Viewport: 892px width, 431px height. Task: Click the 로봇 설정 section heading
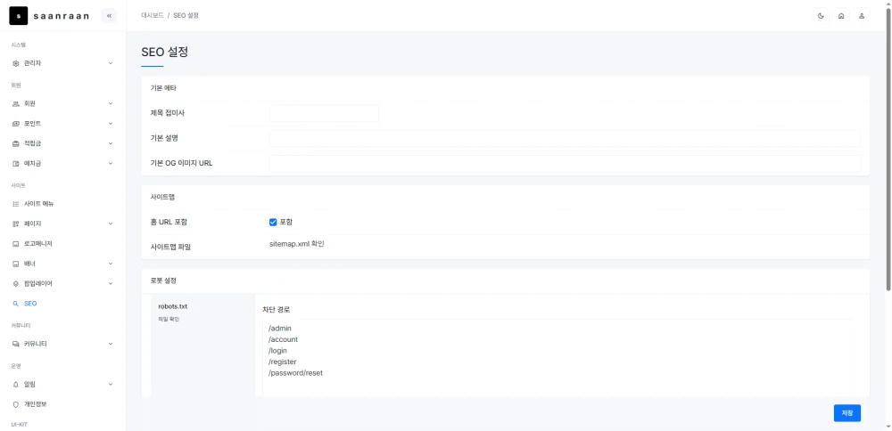pos(163,281)
